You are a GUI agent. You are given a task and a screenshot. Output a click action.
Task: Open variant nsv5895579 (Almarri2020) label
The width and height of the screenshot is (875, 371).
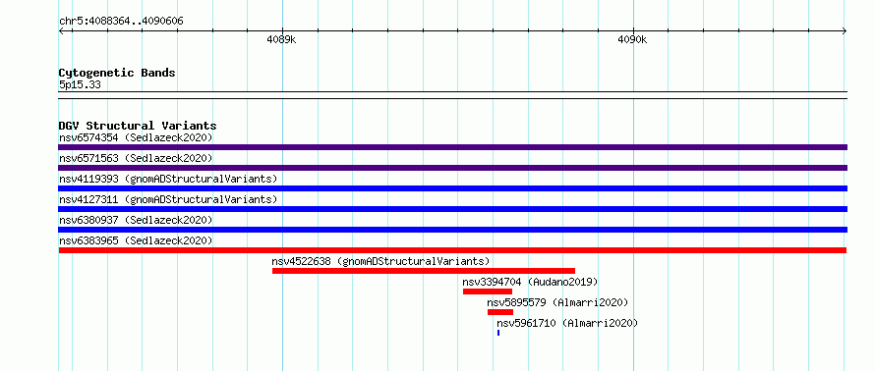557,302
